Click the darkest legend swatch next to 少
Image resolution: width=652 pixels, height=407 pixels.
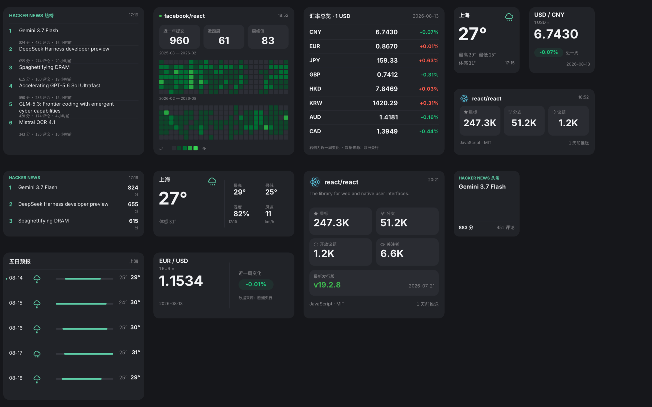click(174, 148)
